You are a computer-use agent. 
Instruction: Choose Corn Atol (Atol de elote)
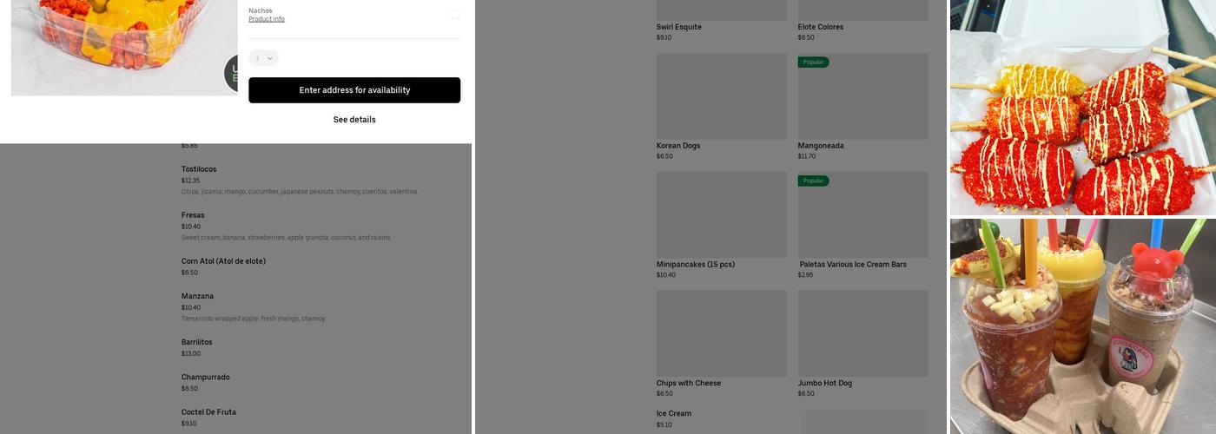coord(223,261)
